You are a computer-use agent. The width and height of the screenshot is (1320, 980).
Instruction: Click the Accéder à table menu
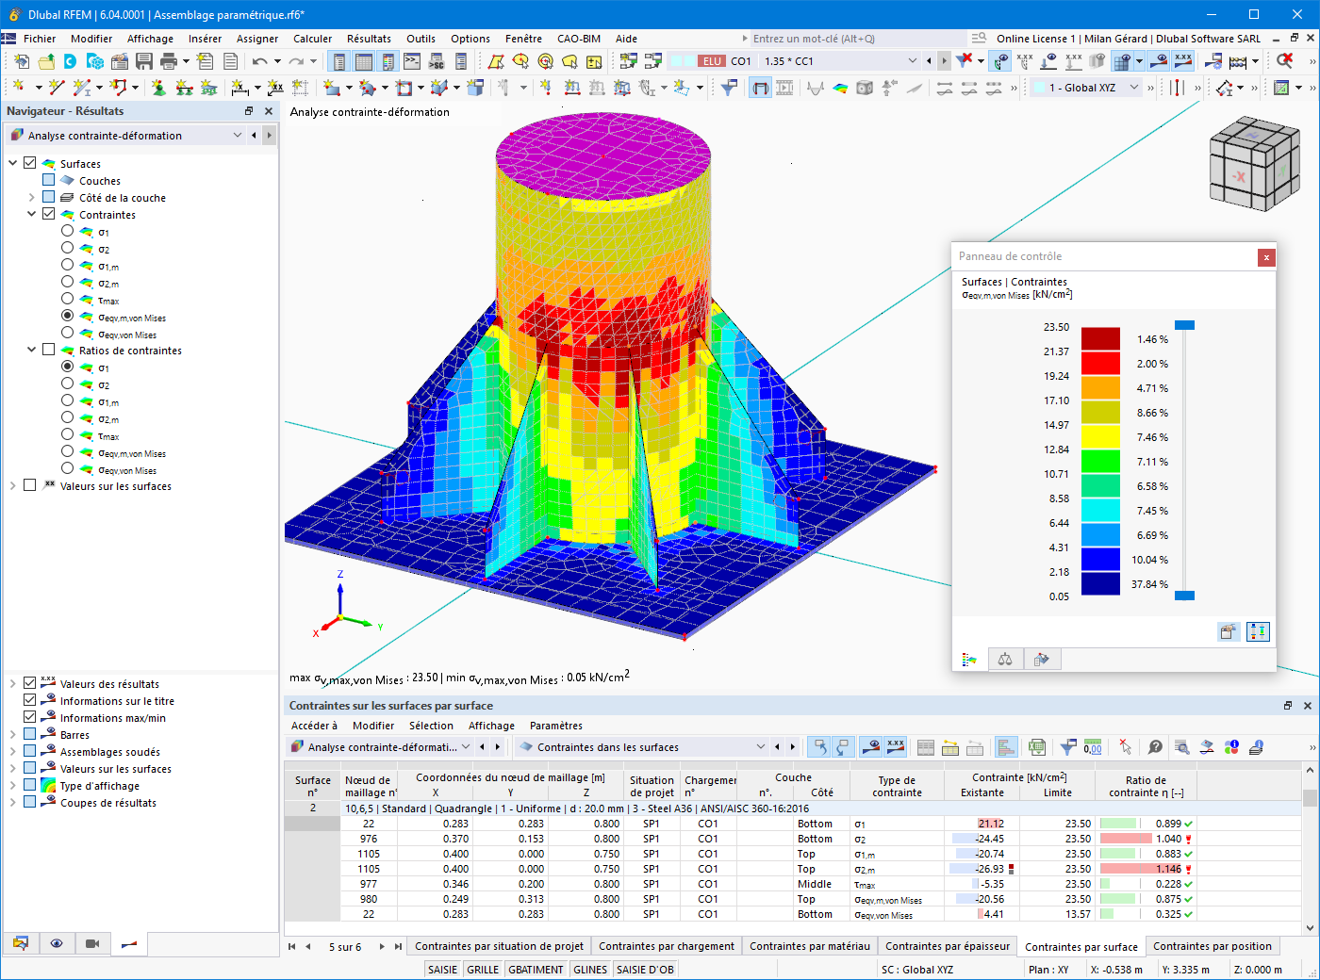[314, 726]
